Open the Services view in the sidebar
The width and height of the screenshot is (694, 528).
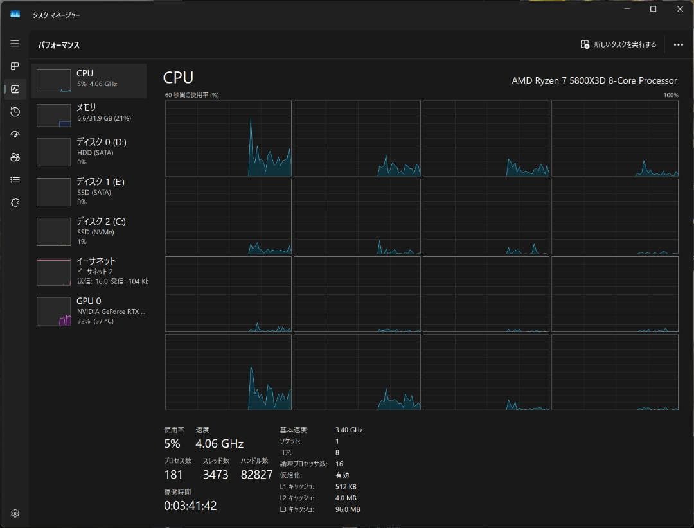15,202
